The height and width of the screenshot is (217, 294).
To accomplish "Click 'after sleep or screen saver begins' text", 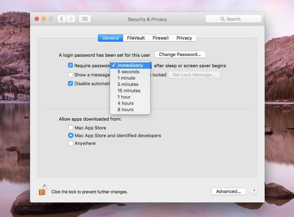I will point(190,65).
